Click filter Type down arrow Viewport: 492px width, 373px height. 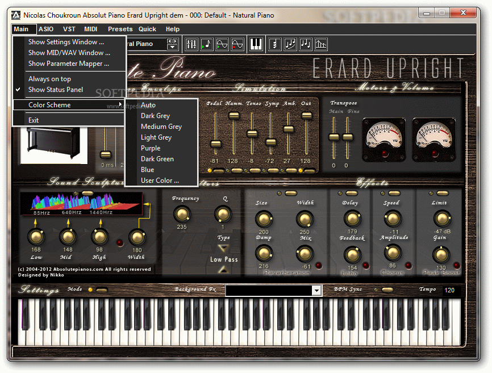pos(223,248)
